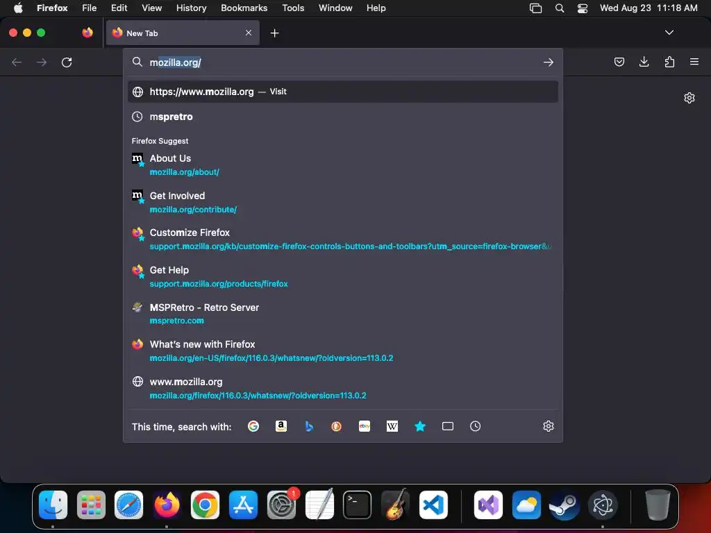Open the Edit menu
Viewport: 711px width, 533px height.
click(x=119, y=8)
